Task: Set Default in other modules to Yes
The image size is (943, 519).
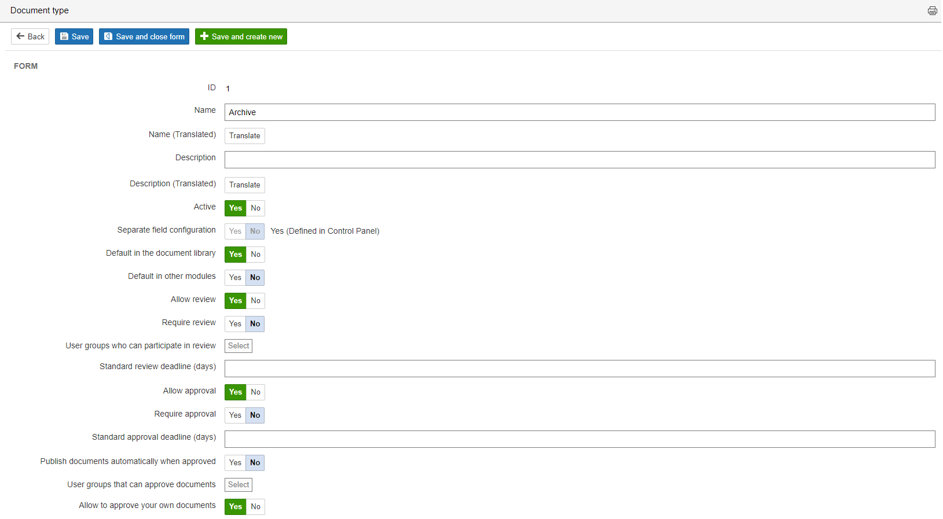Action: point(235,278)
